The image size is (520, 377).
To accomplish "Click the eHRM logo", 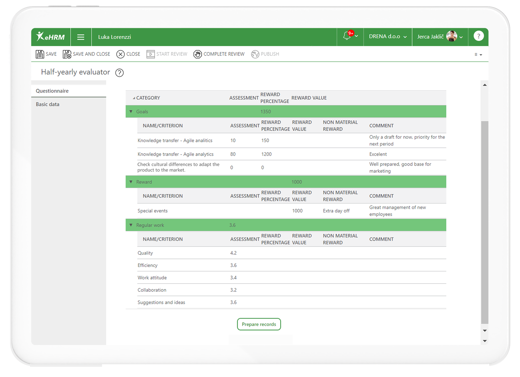I will click(51, 37).
